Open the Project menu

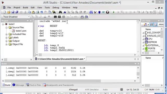(x=17, y=8)
